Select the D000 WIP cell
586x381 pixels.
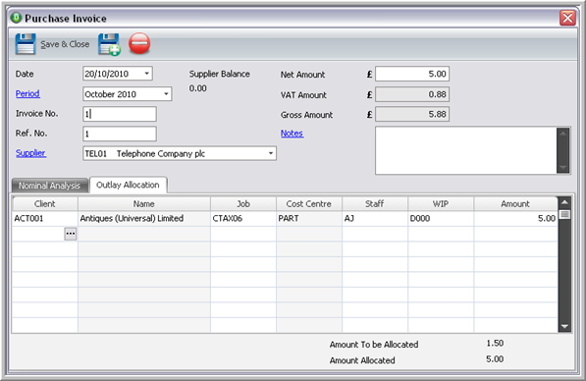pos(441,218)
